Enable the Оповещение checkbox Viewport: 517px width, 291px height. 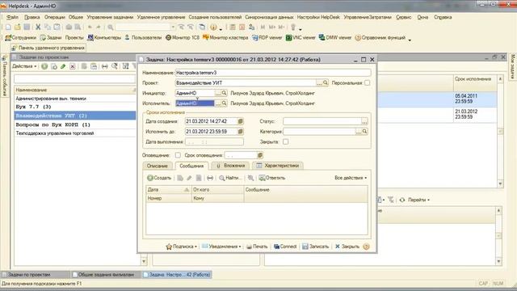178,155
